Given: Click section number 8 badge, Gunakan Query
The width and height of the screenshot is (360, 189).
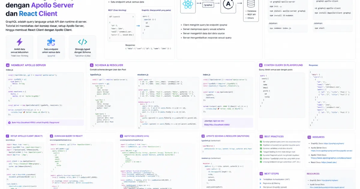Looking at the screenshot, I should coord(52,136).
